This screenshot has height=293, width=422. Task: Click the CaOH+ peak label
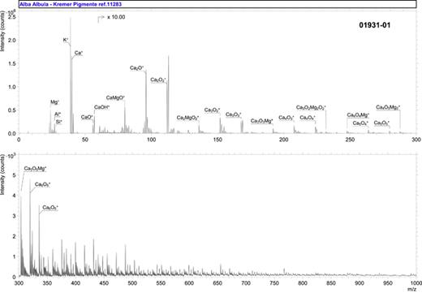[x=101, y=107]
